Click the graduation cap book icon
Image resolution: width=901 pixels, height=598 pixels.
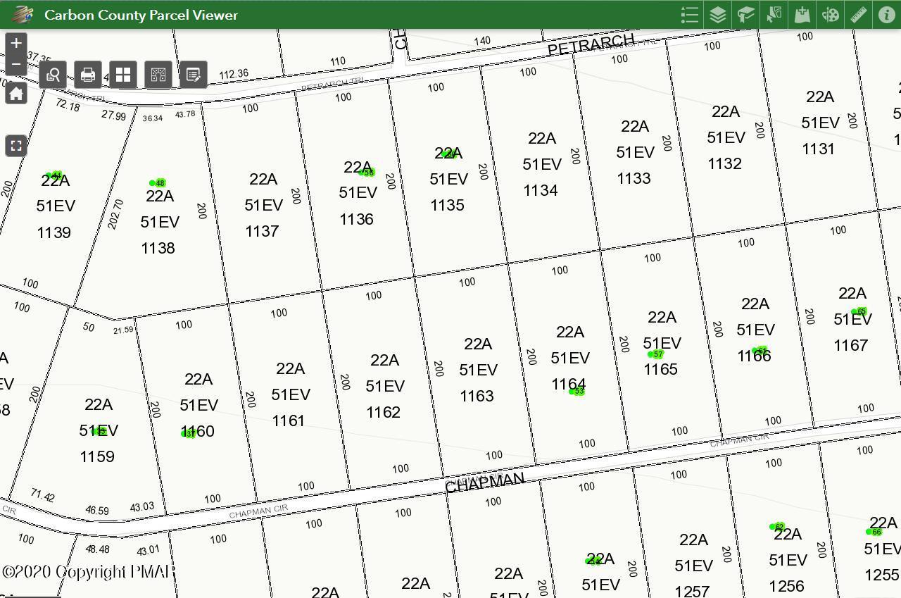(x=746, y=15)
